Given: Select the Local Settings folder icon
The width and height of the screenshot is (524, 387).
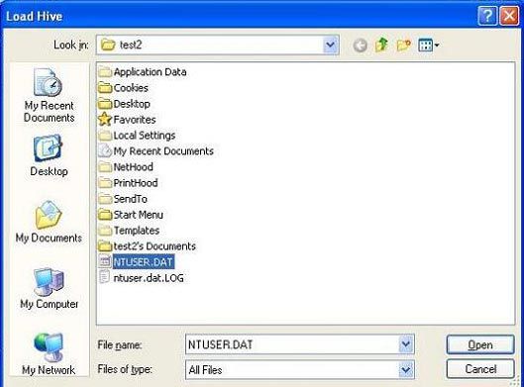Looking at the screenshot, I should pos(105,136).
